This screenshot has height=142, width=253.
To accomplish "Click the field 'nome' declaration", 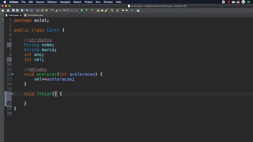I will coord(47,45).
